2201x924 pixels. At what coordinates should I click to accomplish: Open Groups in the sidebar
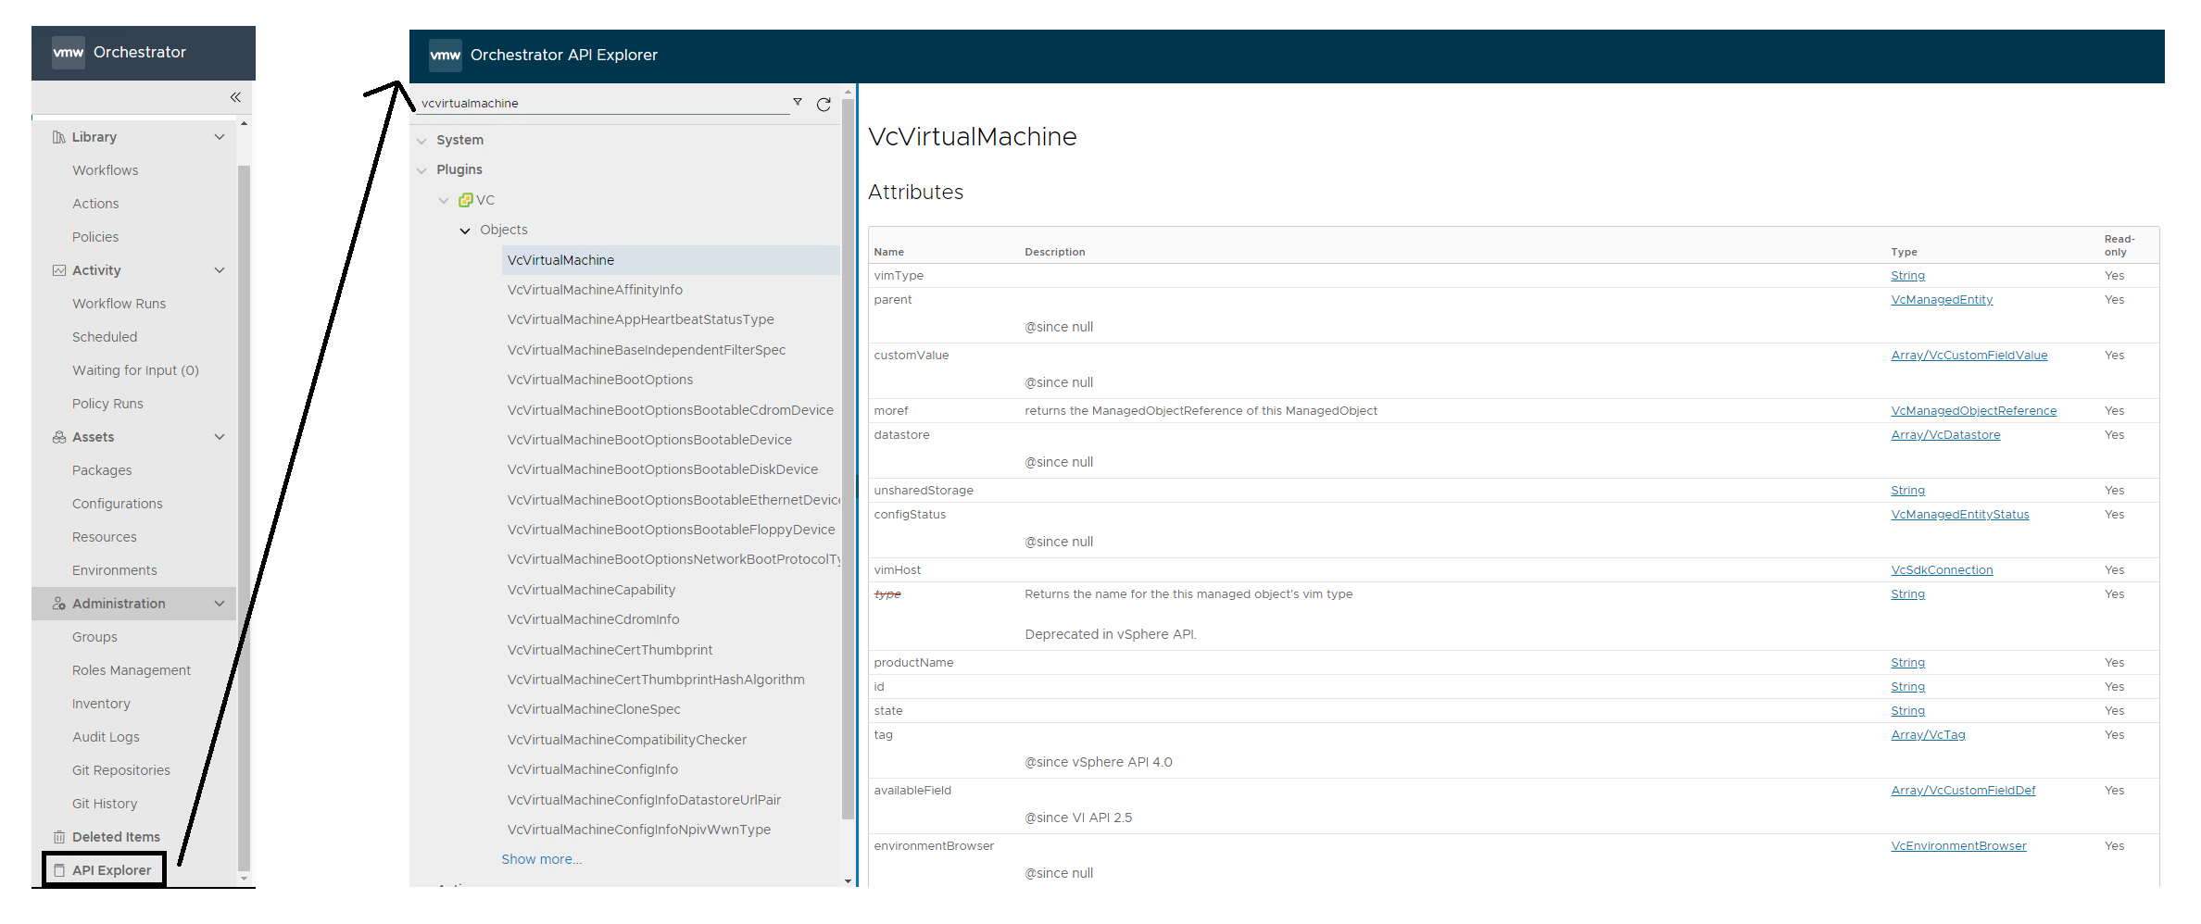pyautogui.click(x=94, y=637)
